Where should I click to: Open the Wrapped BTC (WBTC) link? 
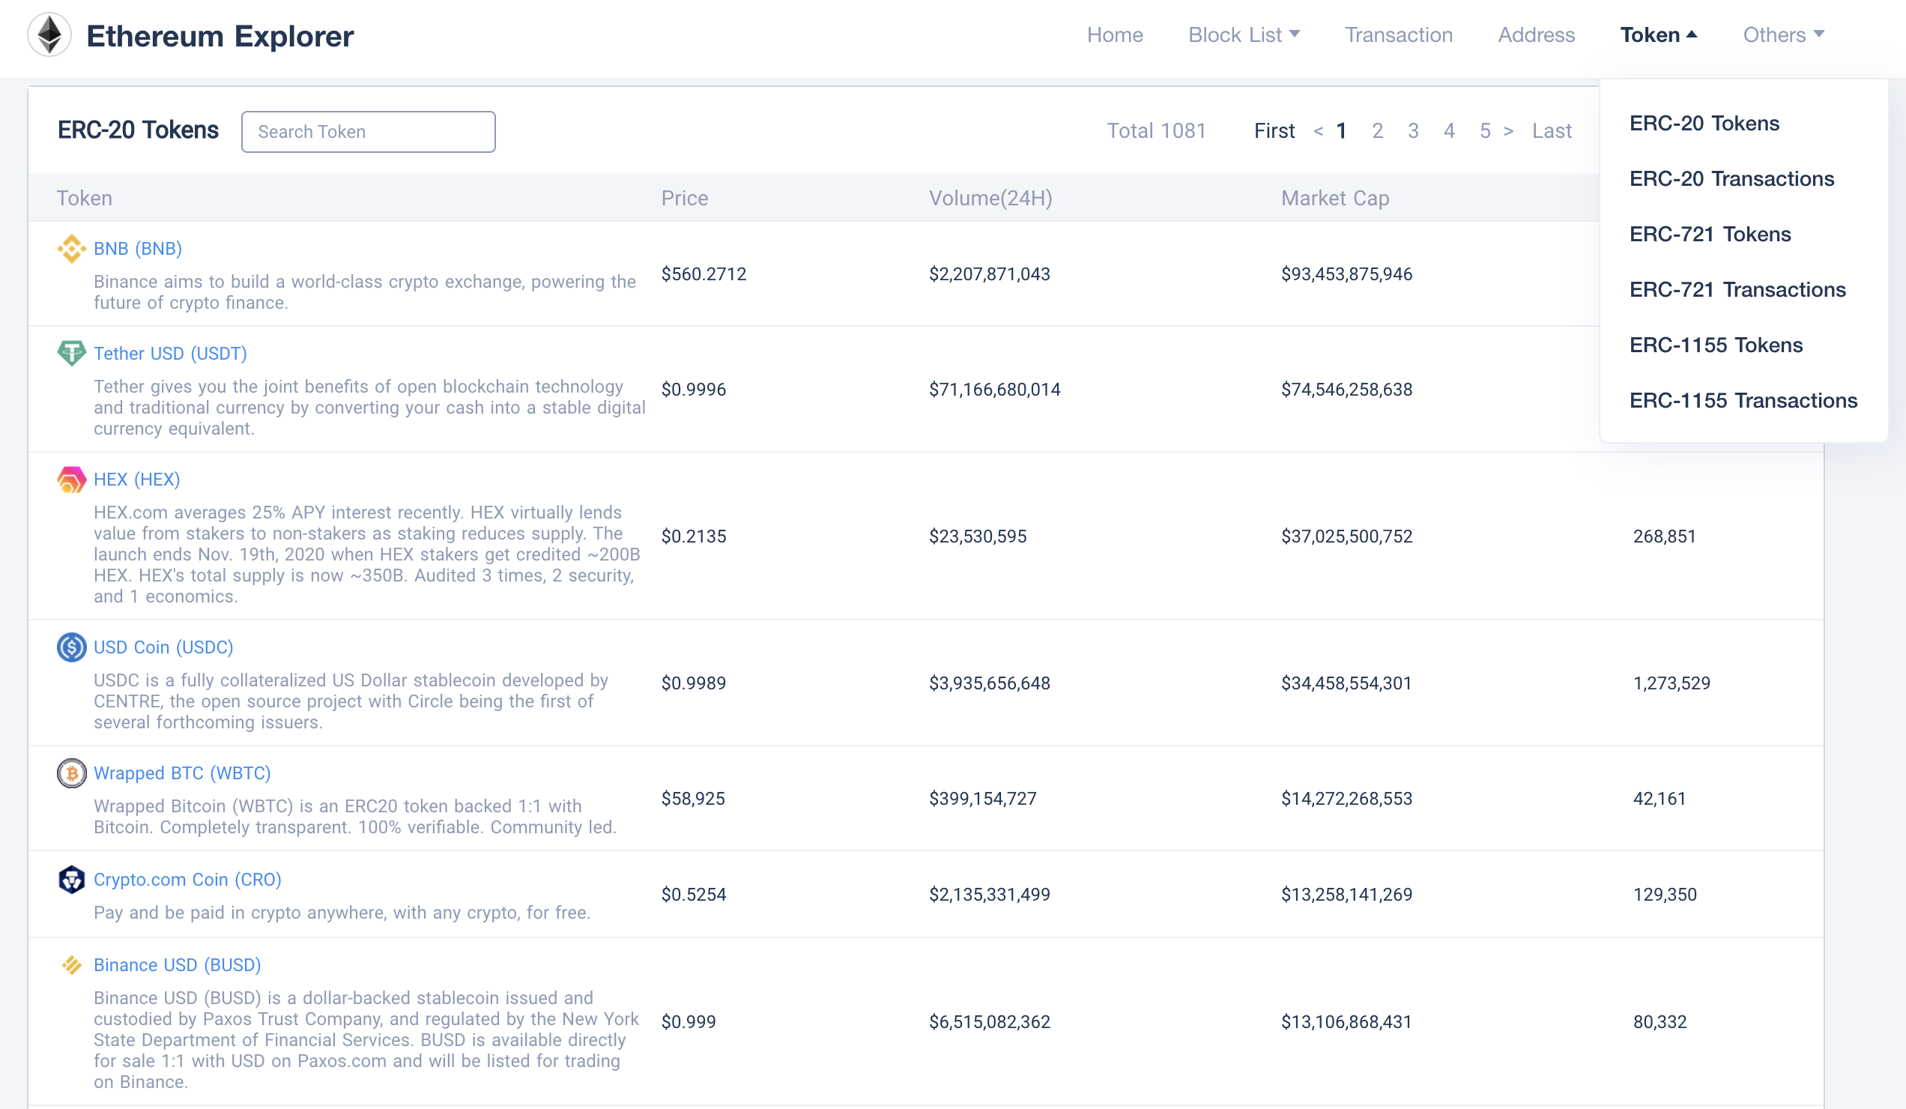pos(182,773)
